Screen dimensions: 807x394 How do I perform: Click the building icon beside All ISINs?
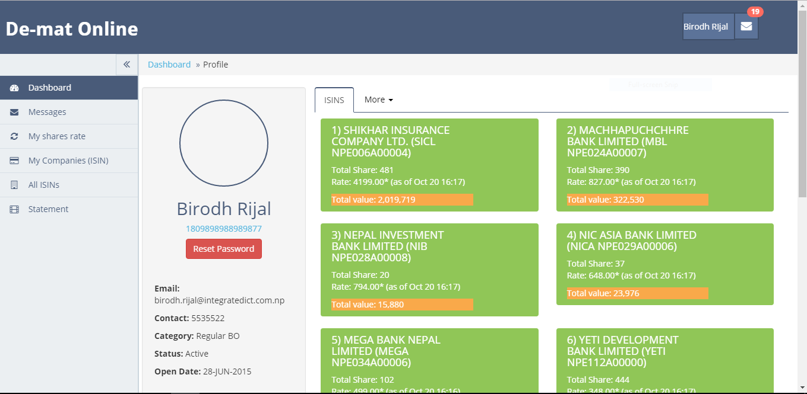point(15,185)
